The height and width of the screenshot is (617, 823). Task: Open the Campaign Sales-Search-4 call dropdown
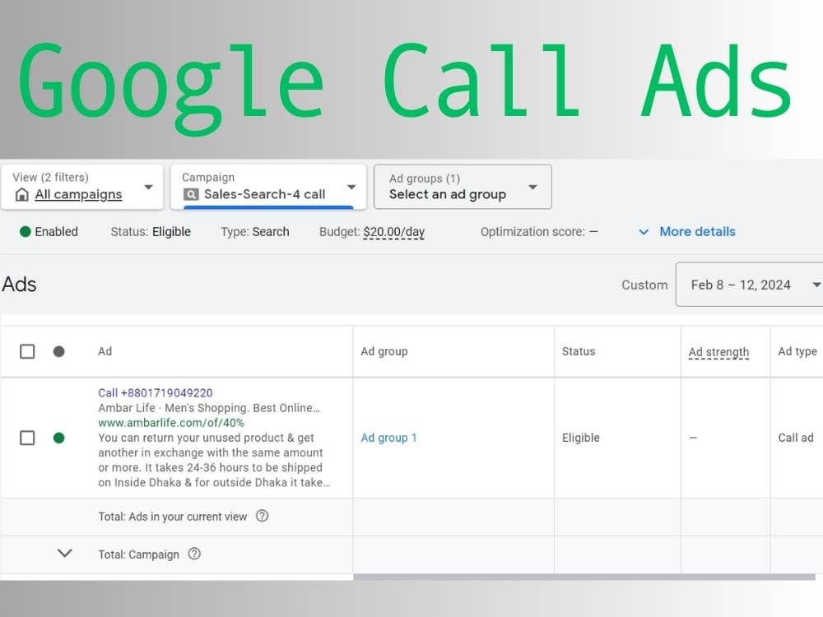pyautogui.click(x=351, y=188)
